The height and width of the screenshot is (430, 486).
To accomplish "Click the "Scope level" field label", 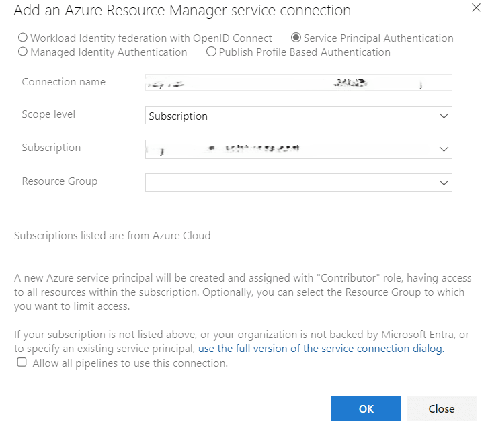I will [x=48, y=114].
